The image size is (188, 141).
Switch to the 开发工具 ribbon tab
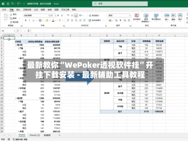[x=65, y=10]
